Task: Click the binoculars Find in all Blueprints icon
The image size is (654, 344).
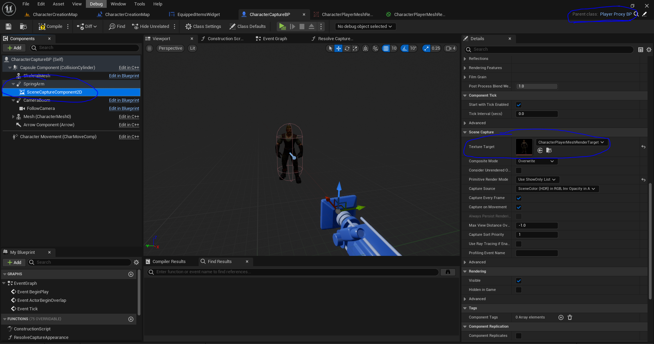Action: 448,272
